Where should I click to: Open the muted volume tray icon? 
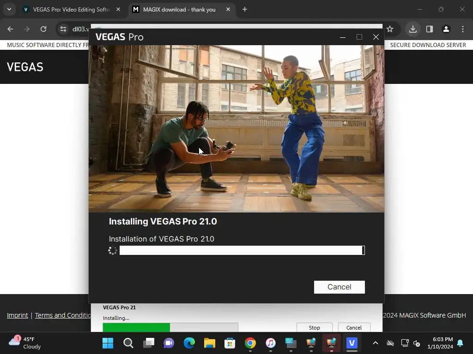tap(417, 343)
